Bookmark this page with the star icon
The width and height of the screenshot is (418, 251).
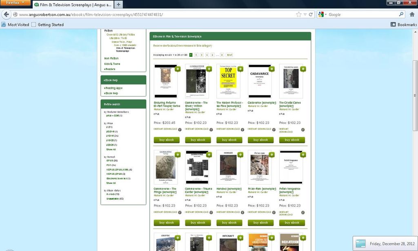coord(299,14)
